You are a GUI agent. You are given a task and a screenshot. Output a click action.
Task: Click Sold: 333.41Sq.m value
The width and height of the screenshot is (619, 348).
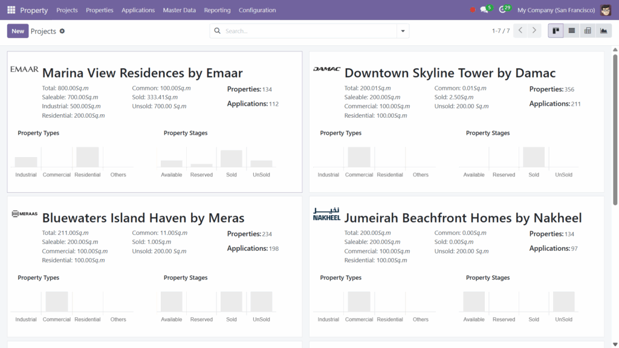155,97
